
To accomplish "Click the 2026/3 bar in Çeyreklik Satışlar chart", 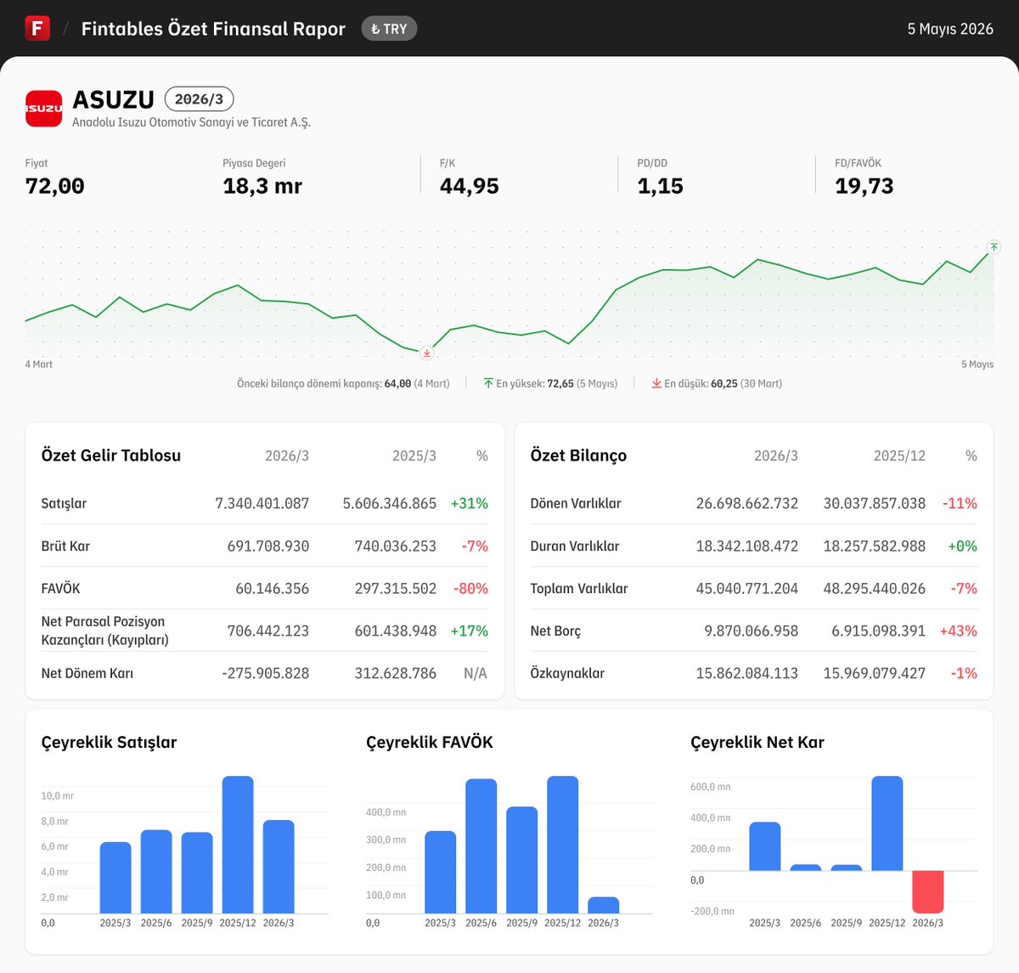I will (x=279, y=867).
